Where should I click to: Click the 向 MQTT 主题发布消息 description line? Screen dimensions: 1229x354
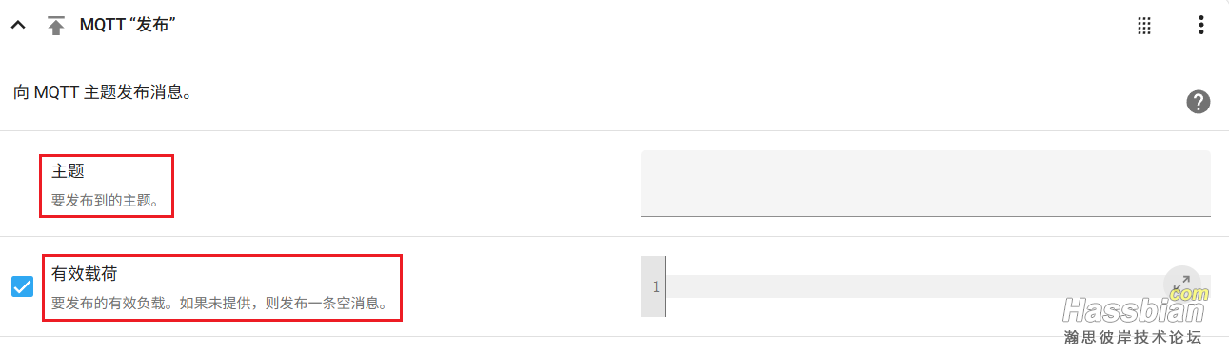pos(103,92)
